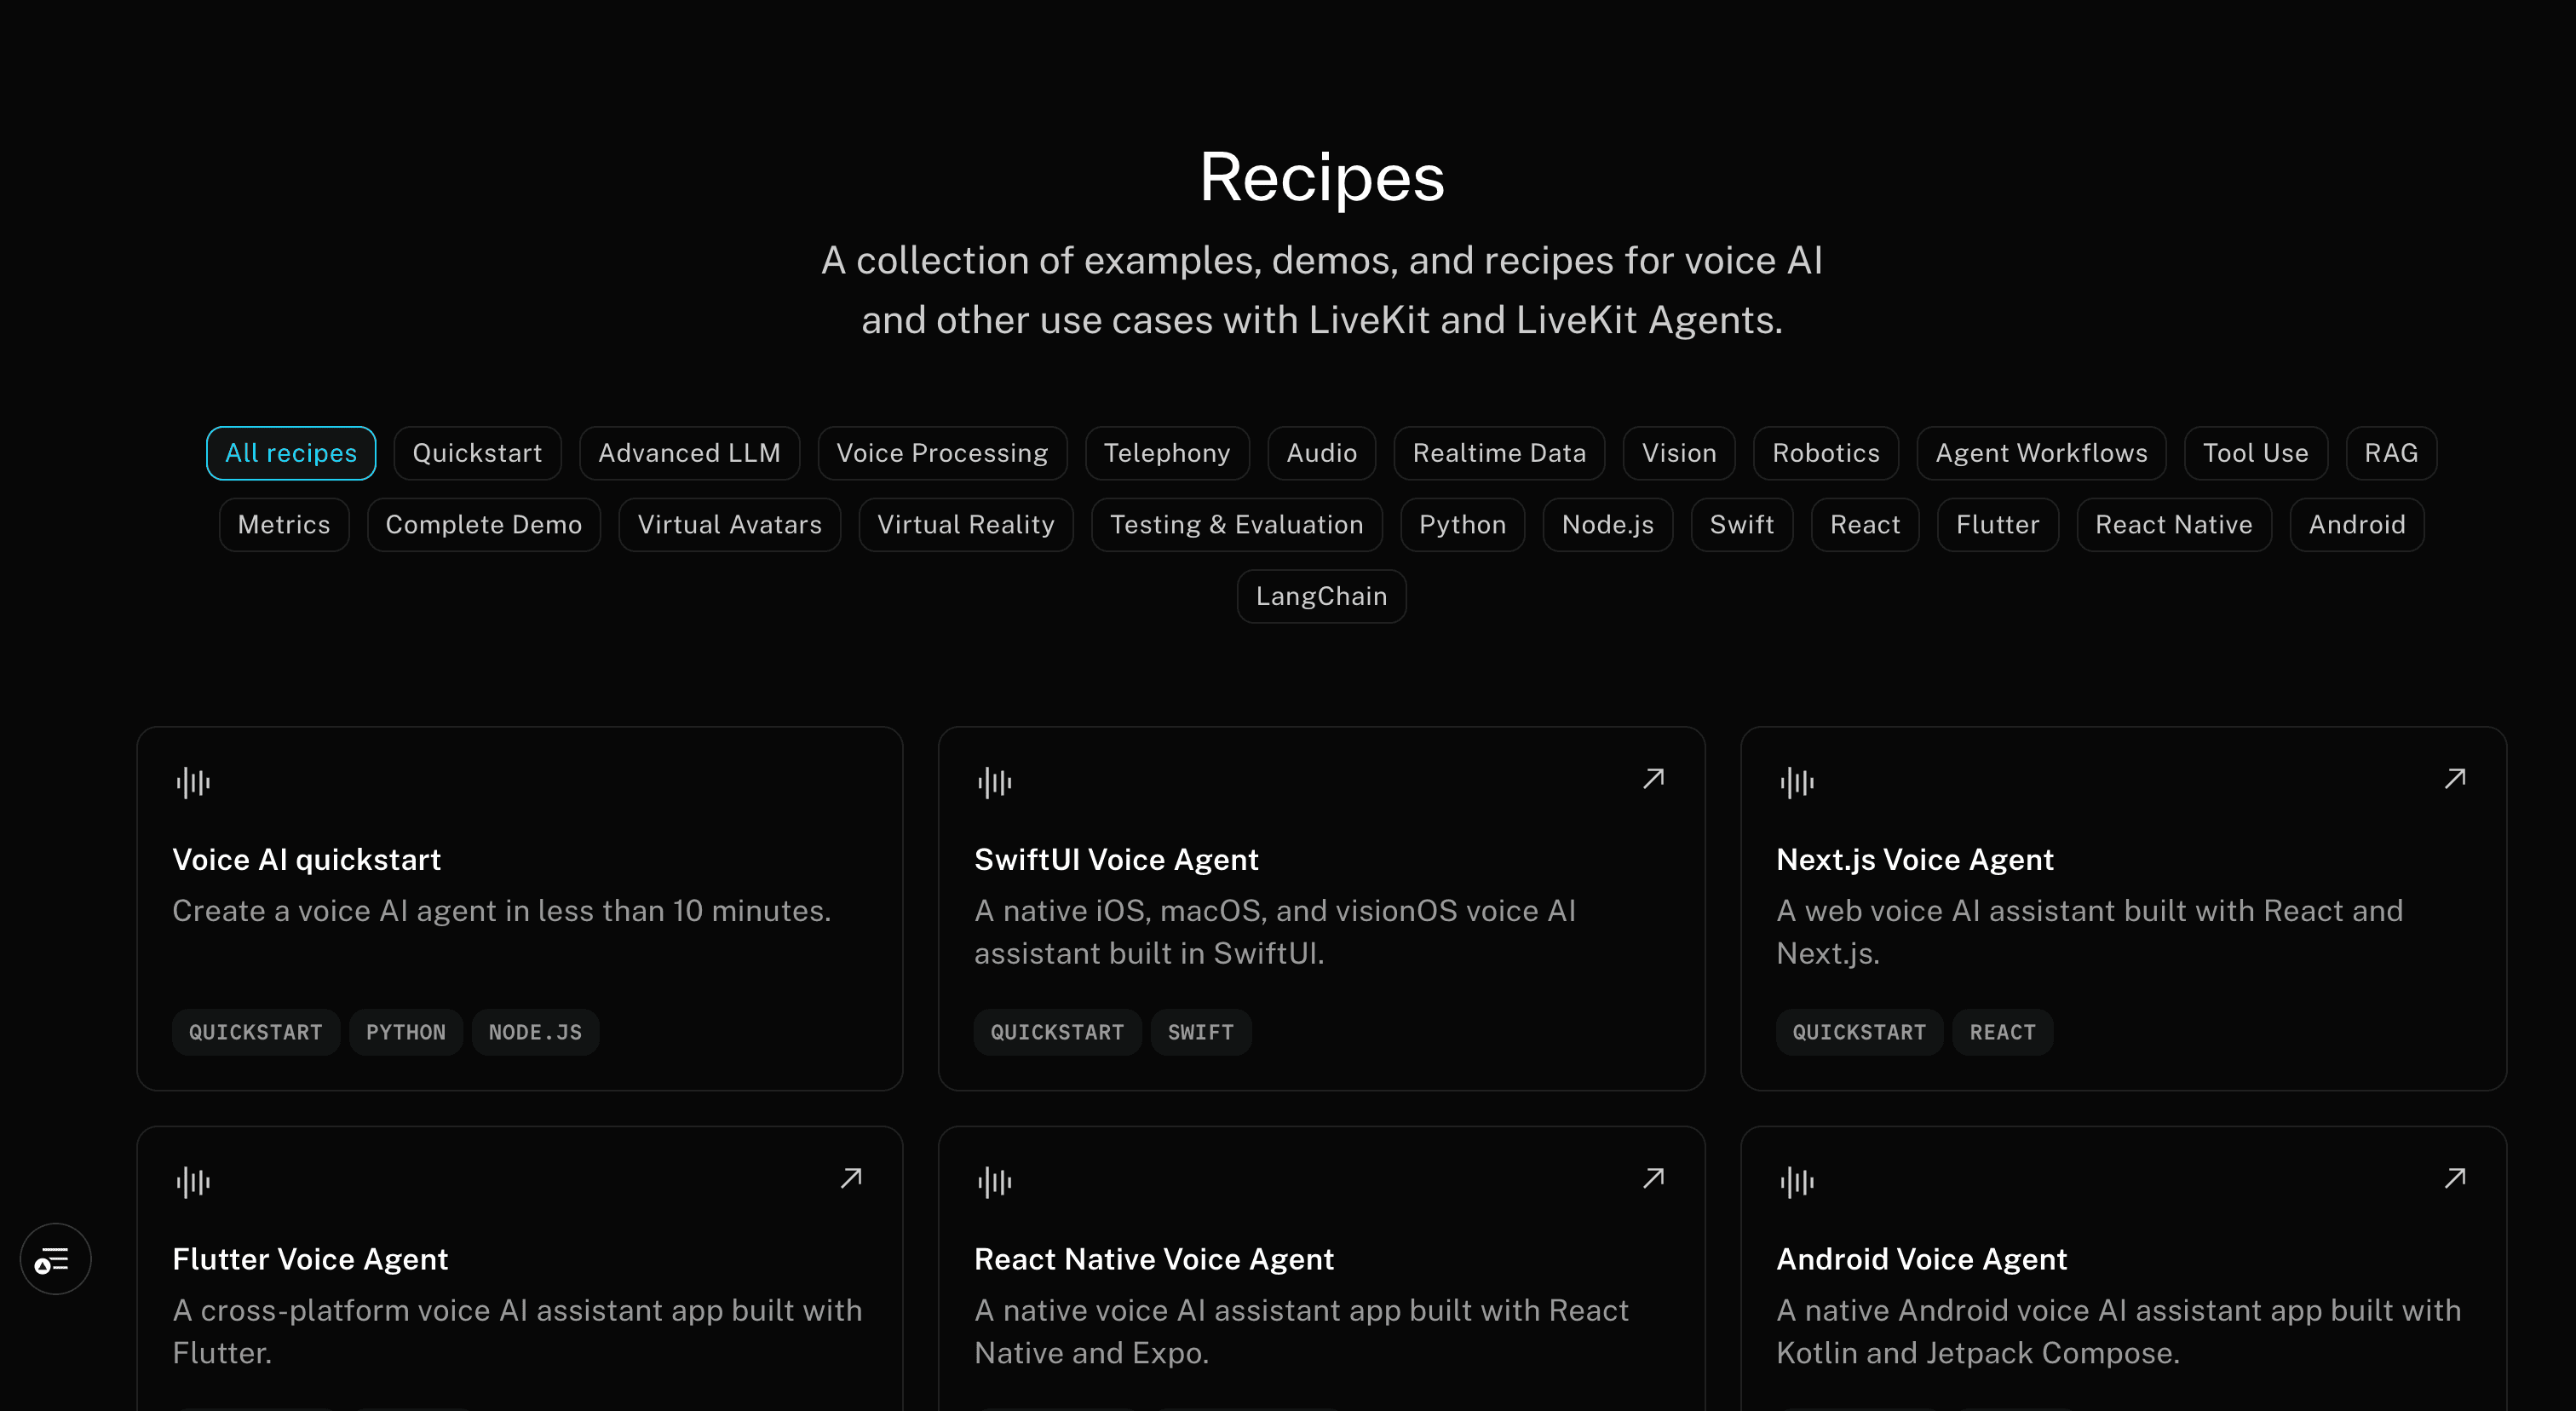Select the Agent Workflows filter

click(x=2041, y=453)
